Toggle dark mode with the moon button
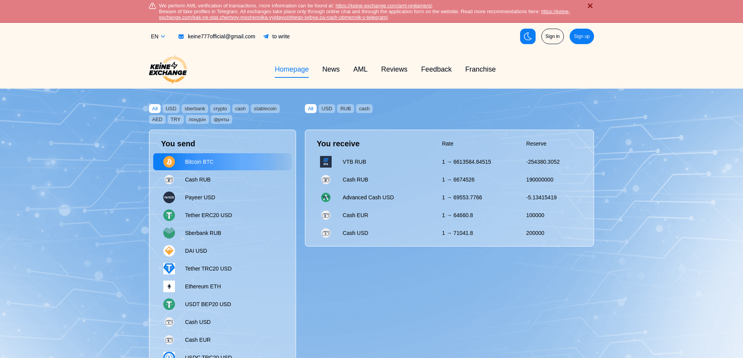This screenshot has width=743, height=358. 527,36
